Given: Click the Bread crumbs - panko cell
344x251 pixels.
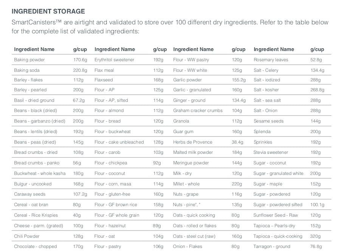Looking at the screenshot, I should coord(34,163).
